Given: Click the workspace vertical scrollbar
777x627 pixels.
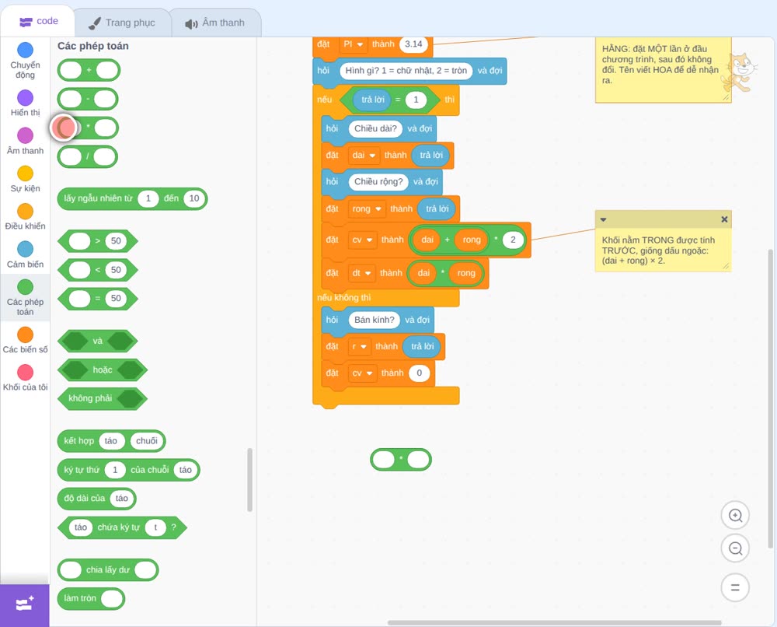Looking at the screenshot, I should click(771, 399).
